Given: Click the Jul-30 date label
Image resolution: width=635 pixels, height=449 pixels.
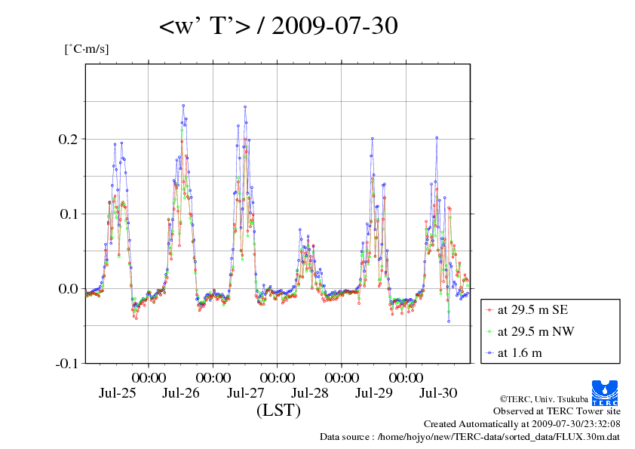Looking at the screenshot, I should click(438, 392).
